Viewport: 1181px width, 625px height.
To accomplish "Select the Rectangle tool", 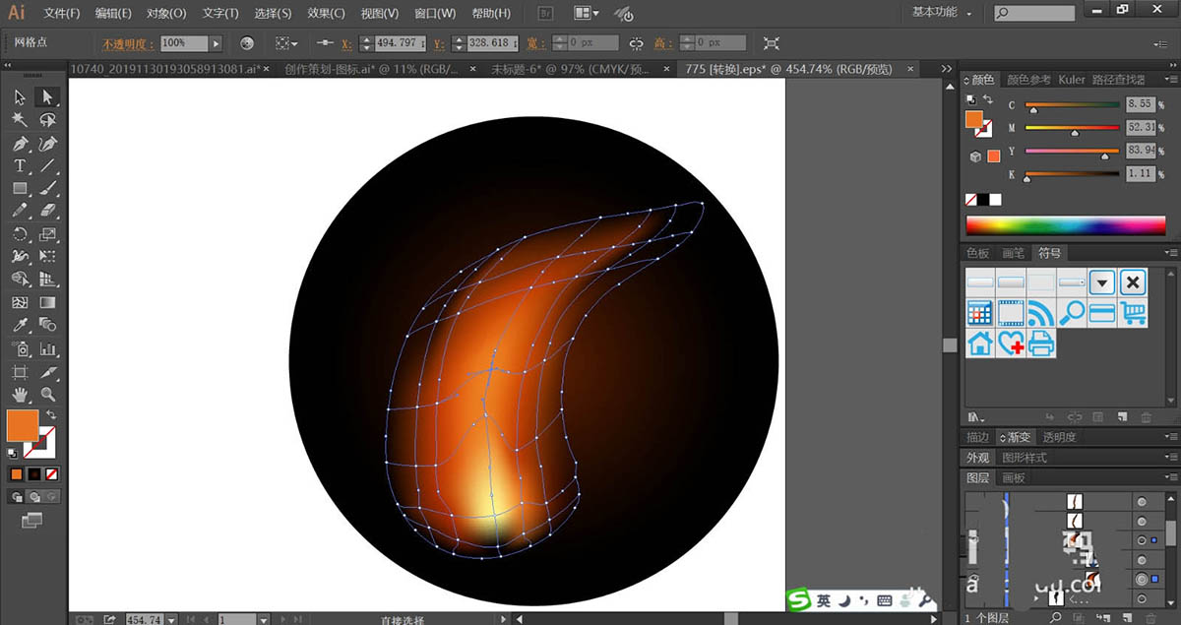I will coord(20,188).
